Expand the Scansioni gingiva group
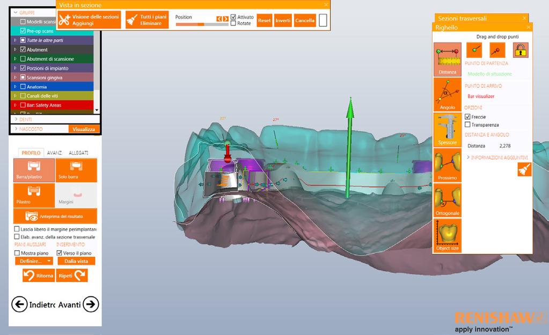 pyautogui.click(x=15, y=77)
